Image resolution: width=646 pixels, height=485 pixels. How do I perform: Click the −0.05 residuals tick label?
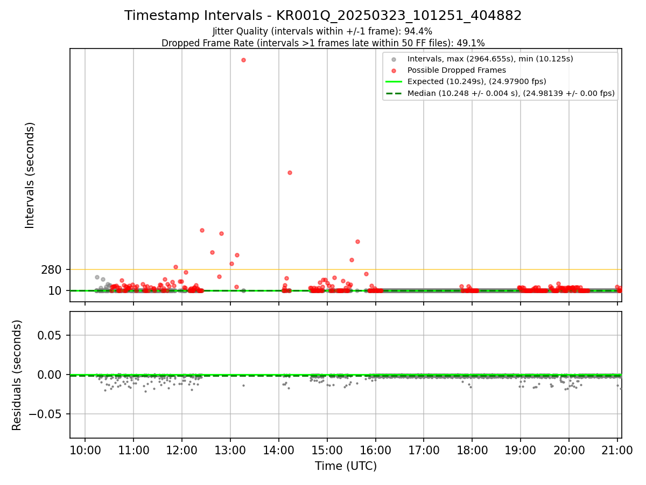click(45, 414)
